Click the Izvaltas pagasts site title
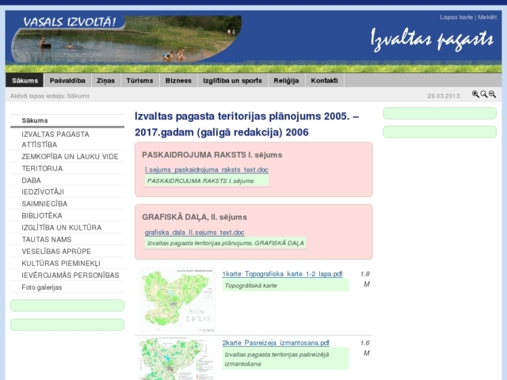507x380 pixels. pos(433,40)
